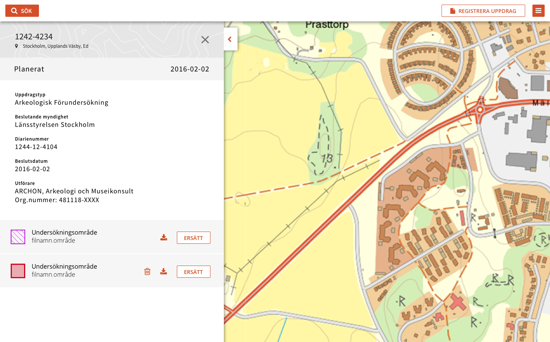The height and width of the screenshot is (342, 550).
Task: Select the first Undersökningsområde layer name
Action: pyautogui.click(x=64, y=232)
